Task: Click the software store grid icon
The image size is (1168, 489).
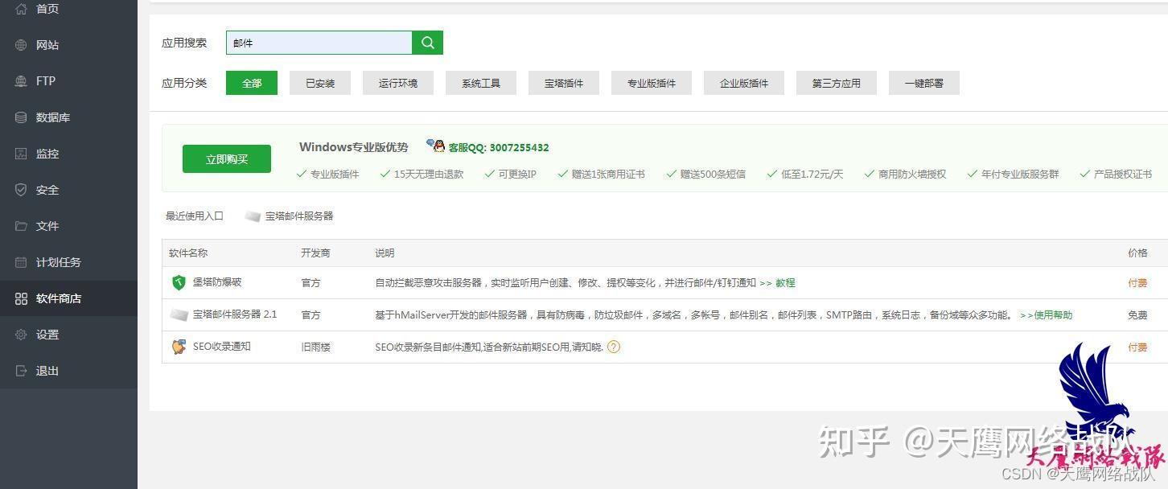Action: tap(21, 298)
